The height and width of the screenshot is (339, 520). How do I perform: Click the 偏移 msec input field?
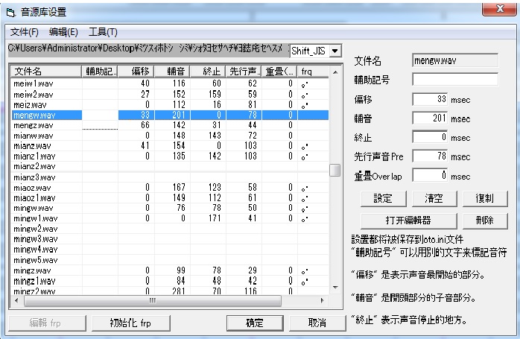(430, 99)
